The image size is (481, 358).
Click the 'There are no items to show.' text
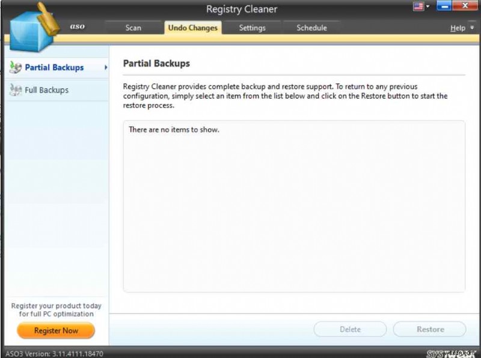tap(174, 129)
